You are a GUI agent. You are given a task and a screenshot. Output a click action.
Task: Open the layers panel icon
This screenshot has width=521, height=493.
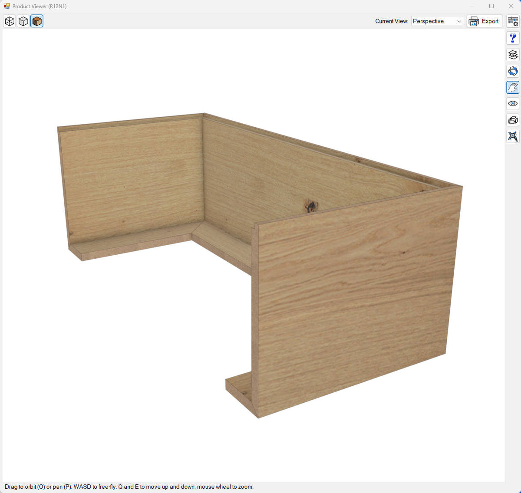[513, 55]
